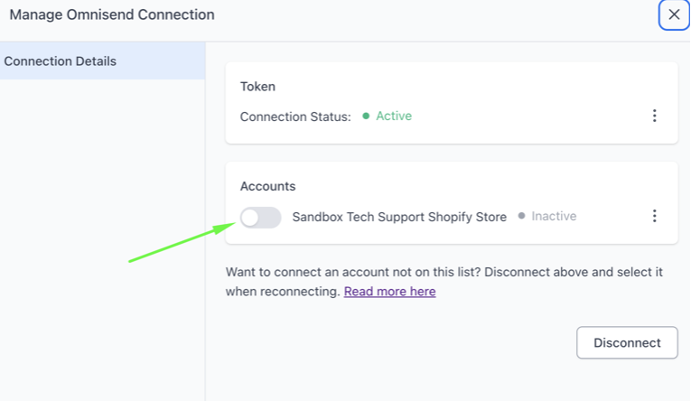The height and width of the screenshot is (401, 691).
Task: Open the Accounts card three-dot menu
Action: tap(655, 216)
